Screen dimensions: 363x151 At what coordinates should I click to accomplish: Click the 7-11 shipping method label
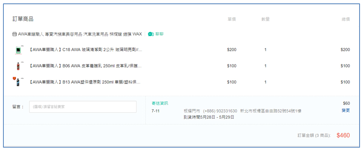click(x=155, y=111)
